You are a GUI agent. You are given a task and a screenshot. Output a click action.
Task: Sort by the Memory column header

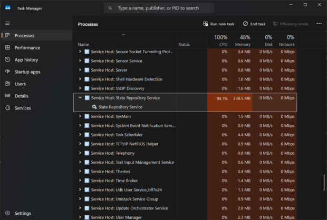pos(241,40)
